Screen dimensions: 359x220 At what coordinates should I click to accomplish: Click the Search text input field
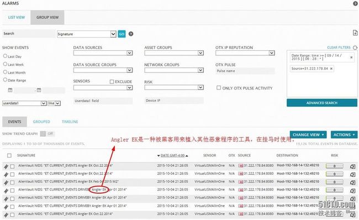coord(29,34)
